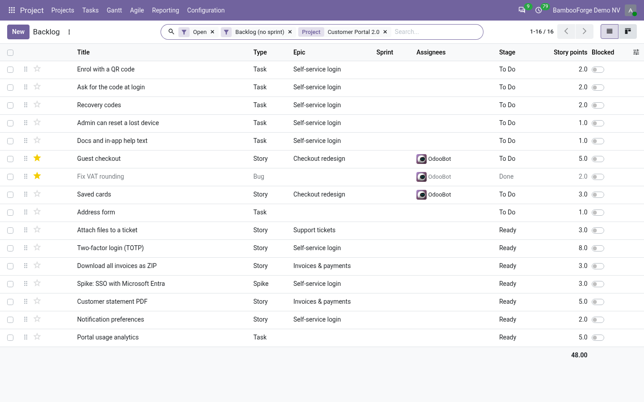Star the Enrol with a QR code task
The image size is (644, 402).
37,69
